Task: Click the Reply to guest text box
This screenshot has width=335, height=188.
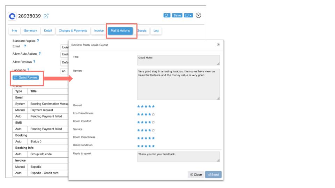Action: [178, 157]
